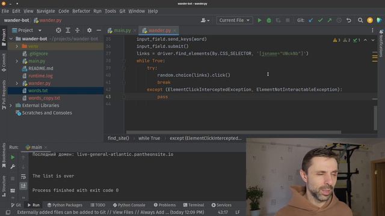Toggle scroll to end in Run console
This screenshot has width=385, height=216.
click(x=23, y=185)
